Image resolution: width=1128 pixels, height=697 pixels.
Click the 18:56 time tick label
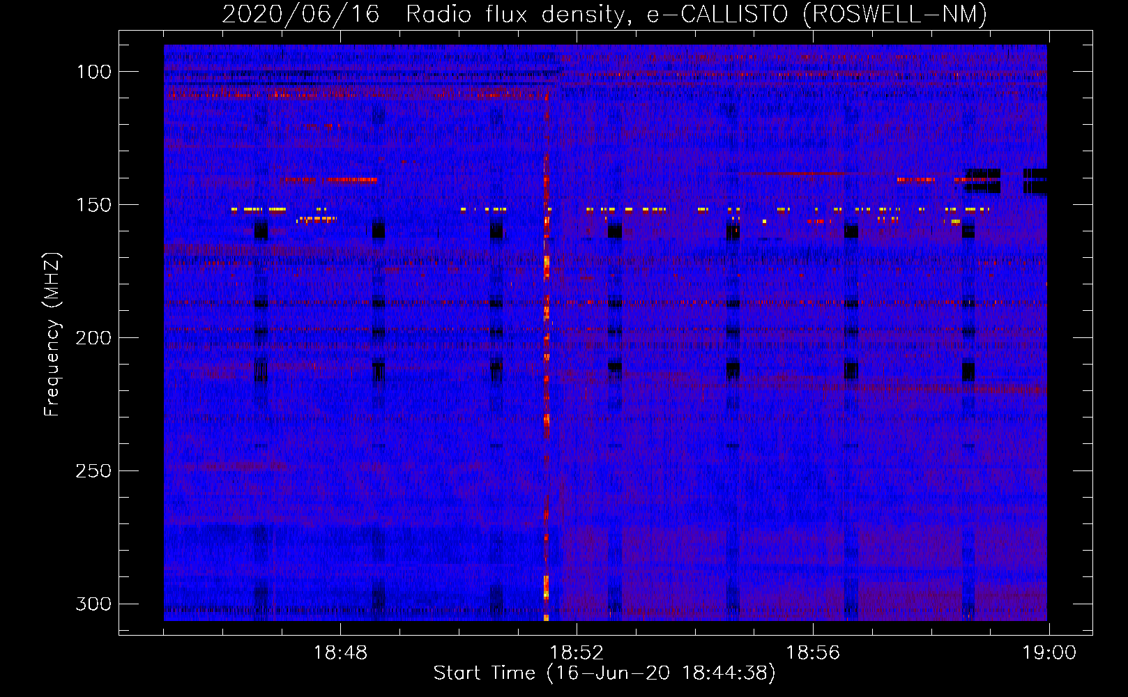click(813, 653)
